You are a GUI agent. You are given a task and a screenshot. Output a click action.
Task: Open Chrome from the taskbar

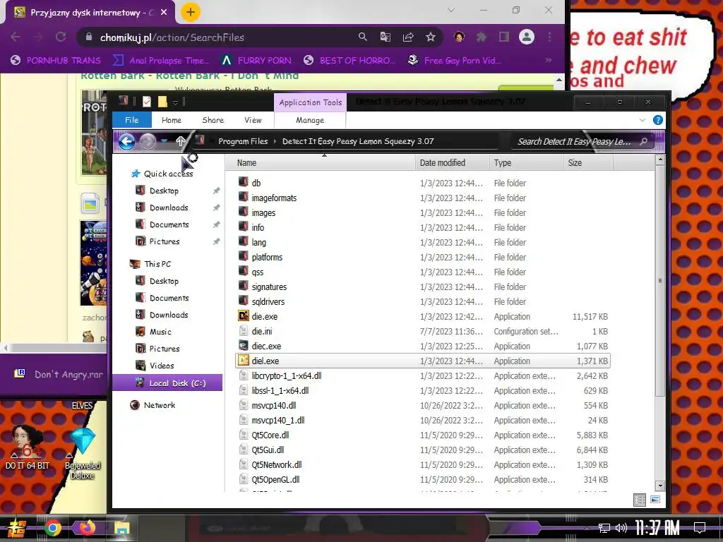coord(52,528)
